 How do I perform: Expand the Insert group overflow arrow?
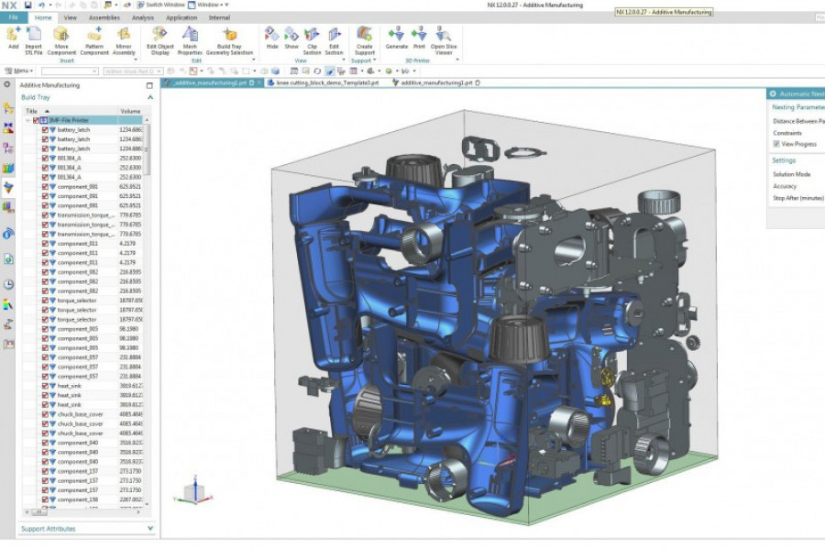point(135,60)
